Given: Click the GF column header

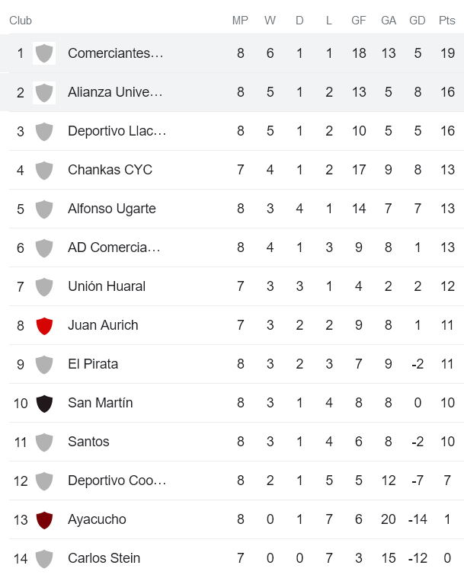Looking at the screenshot, I should tap(359, 21).
